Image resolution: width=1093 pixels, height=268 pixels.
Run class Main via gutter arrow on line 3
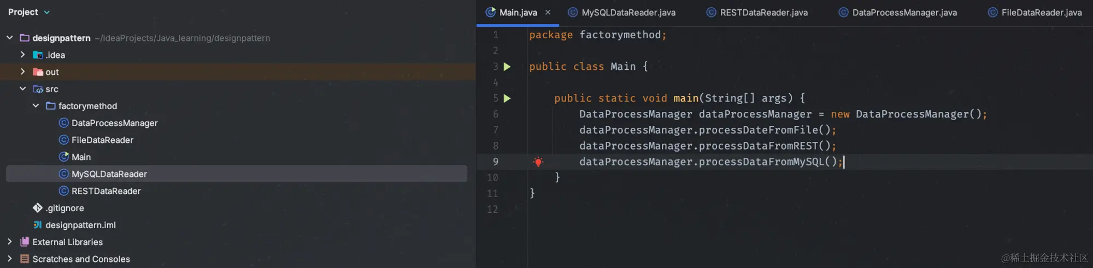pos(507,67)
